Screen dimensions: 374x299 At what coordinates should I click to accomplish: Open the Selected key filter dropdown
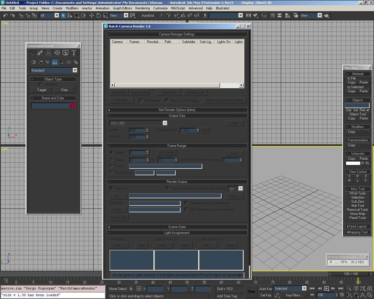304,288
